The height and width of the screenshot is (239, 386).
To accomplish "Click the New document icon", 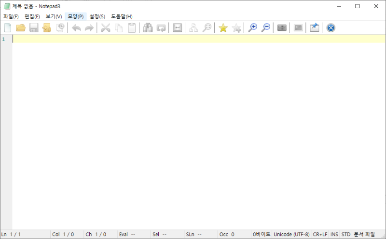I will [x=8, y=28].
